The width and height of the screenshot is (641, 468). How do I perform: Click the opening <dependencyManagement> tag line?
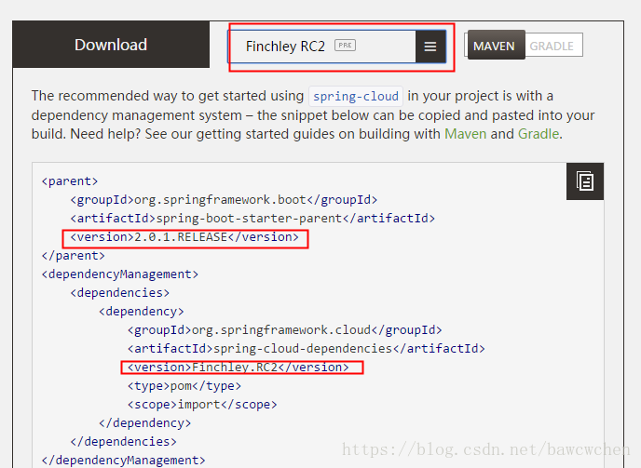point(120,274)
